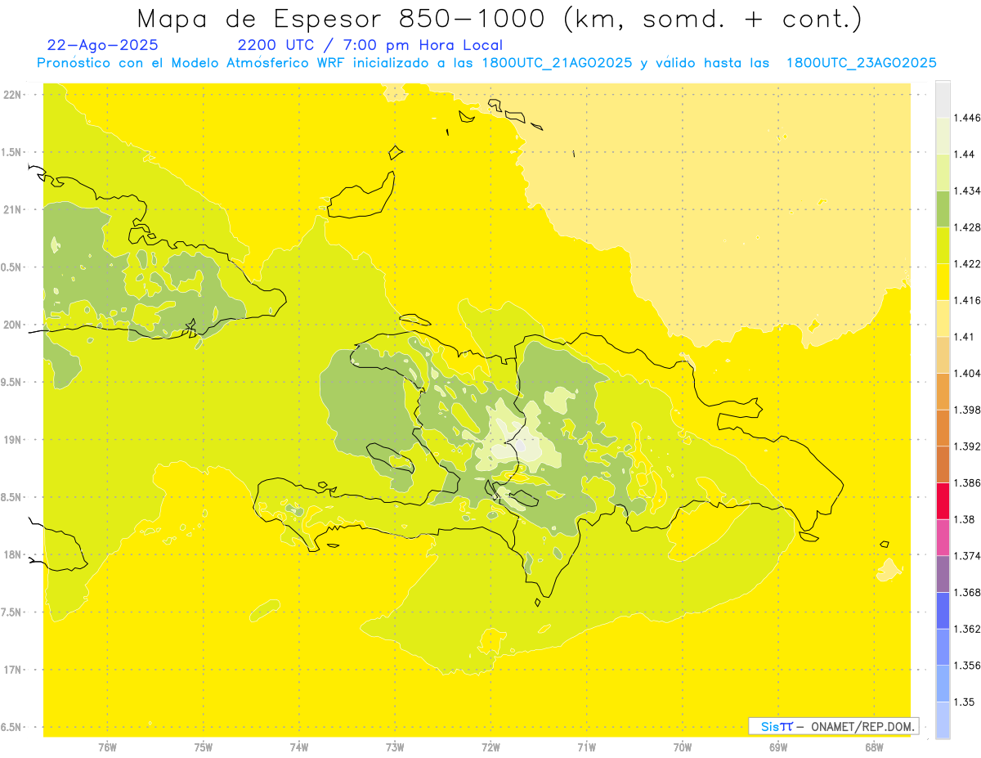Select the gray swatch above 1.446
The height and width of the screenshot is (758, 981).
click(x=943, y=100)
